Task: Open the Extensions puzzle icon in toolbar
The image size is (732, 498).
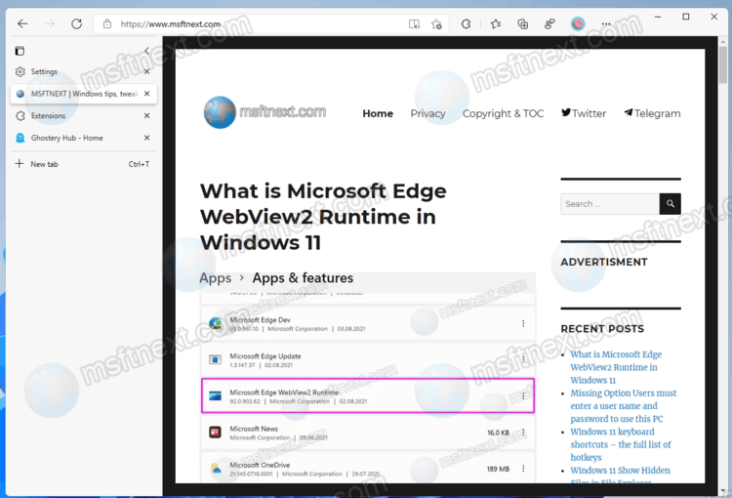Action: [466, 23]
